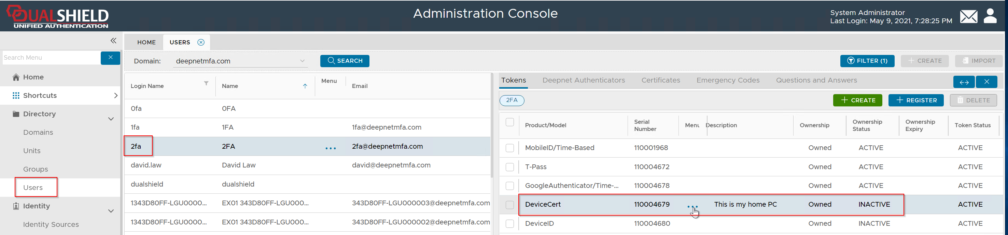Click the filter icon in Login Name column
This screenshot has height=235, width=1008.
coord(206,83)
